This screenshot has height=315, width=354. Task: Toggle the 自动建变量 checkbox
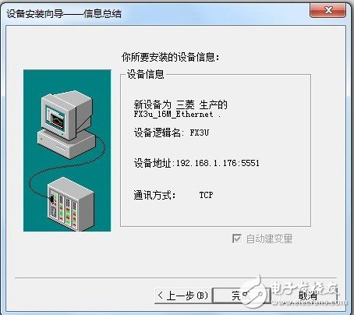coord(236,239)
